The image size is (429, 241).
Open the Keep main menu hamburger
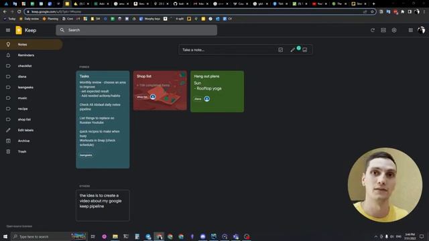(x=8, y=30)
